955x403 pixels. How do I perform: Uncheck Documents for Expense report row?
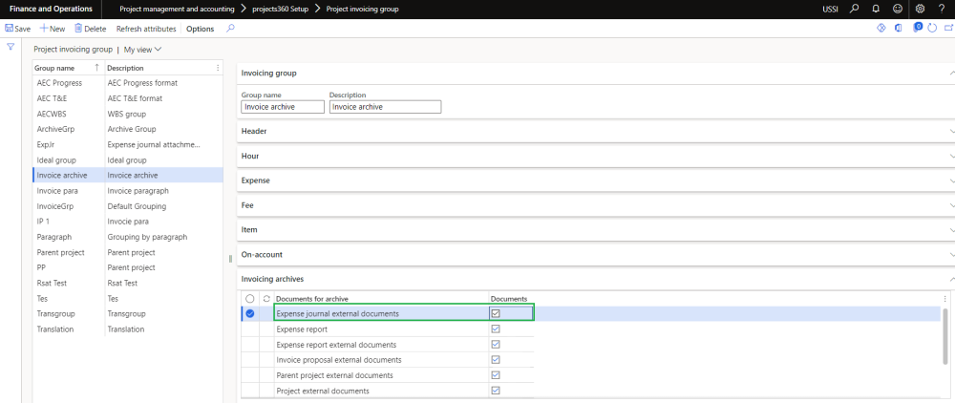coord(495,329)
